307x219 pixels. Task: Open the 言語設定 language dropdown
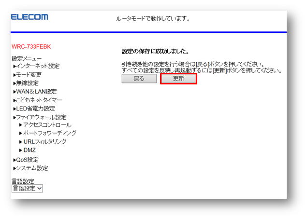27,188
